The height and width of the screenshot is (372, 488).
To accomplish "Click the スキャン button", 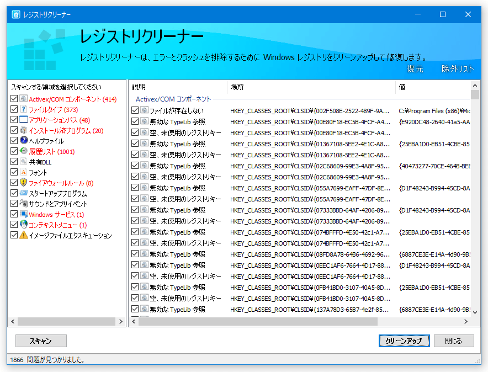I will (x=41, y=341).
